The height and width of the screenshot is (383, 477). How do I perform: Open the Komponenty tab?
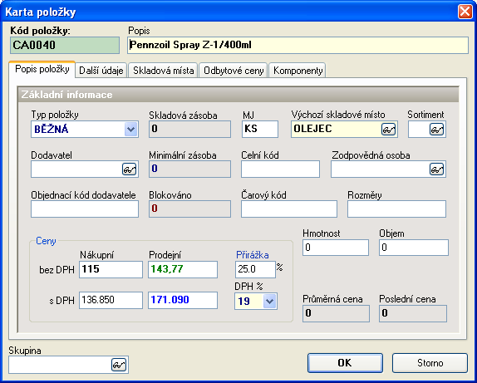pyautogui.click(x=298, y=71)
